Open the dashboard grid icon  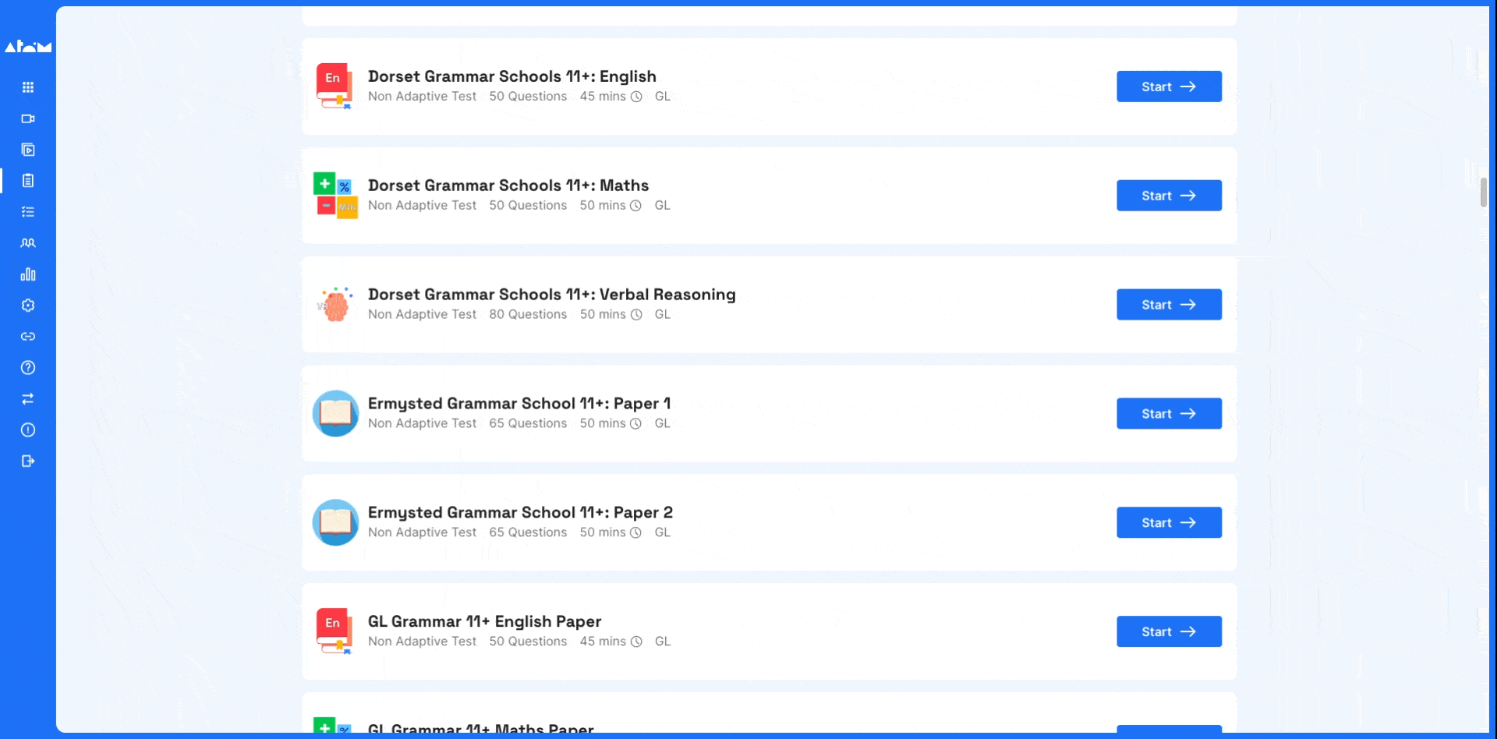pos(28,87)
